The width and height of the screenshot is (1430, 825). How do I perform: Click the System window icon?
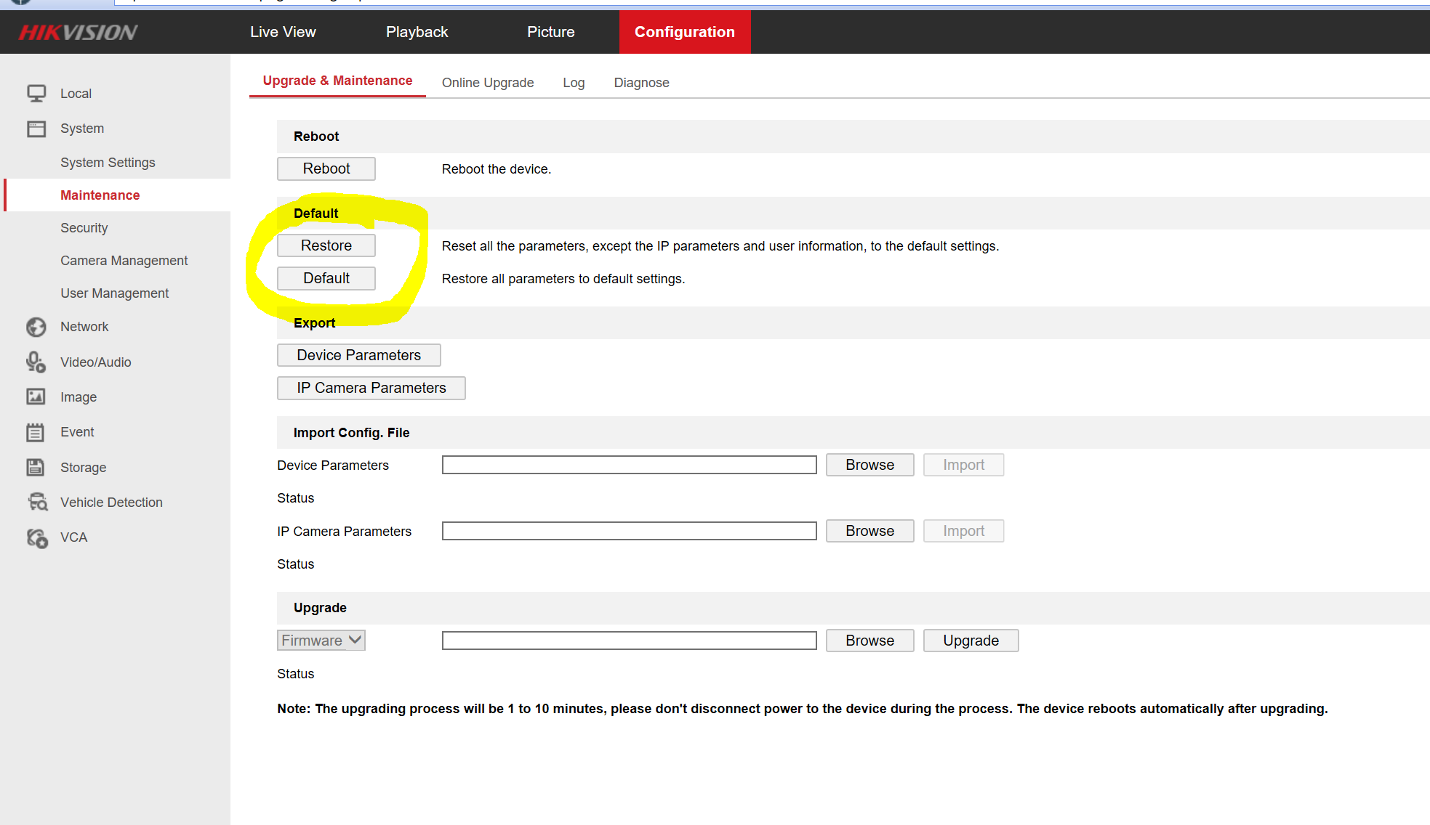36,129
